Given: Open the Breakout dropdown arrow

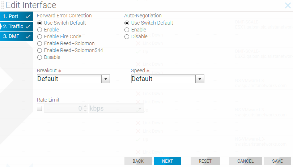Looking at the screenshot, I should click(x=106, y=79).
